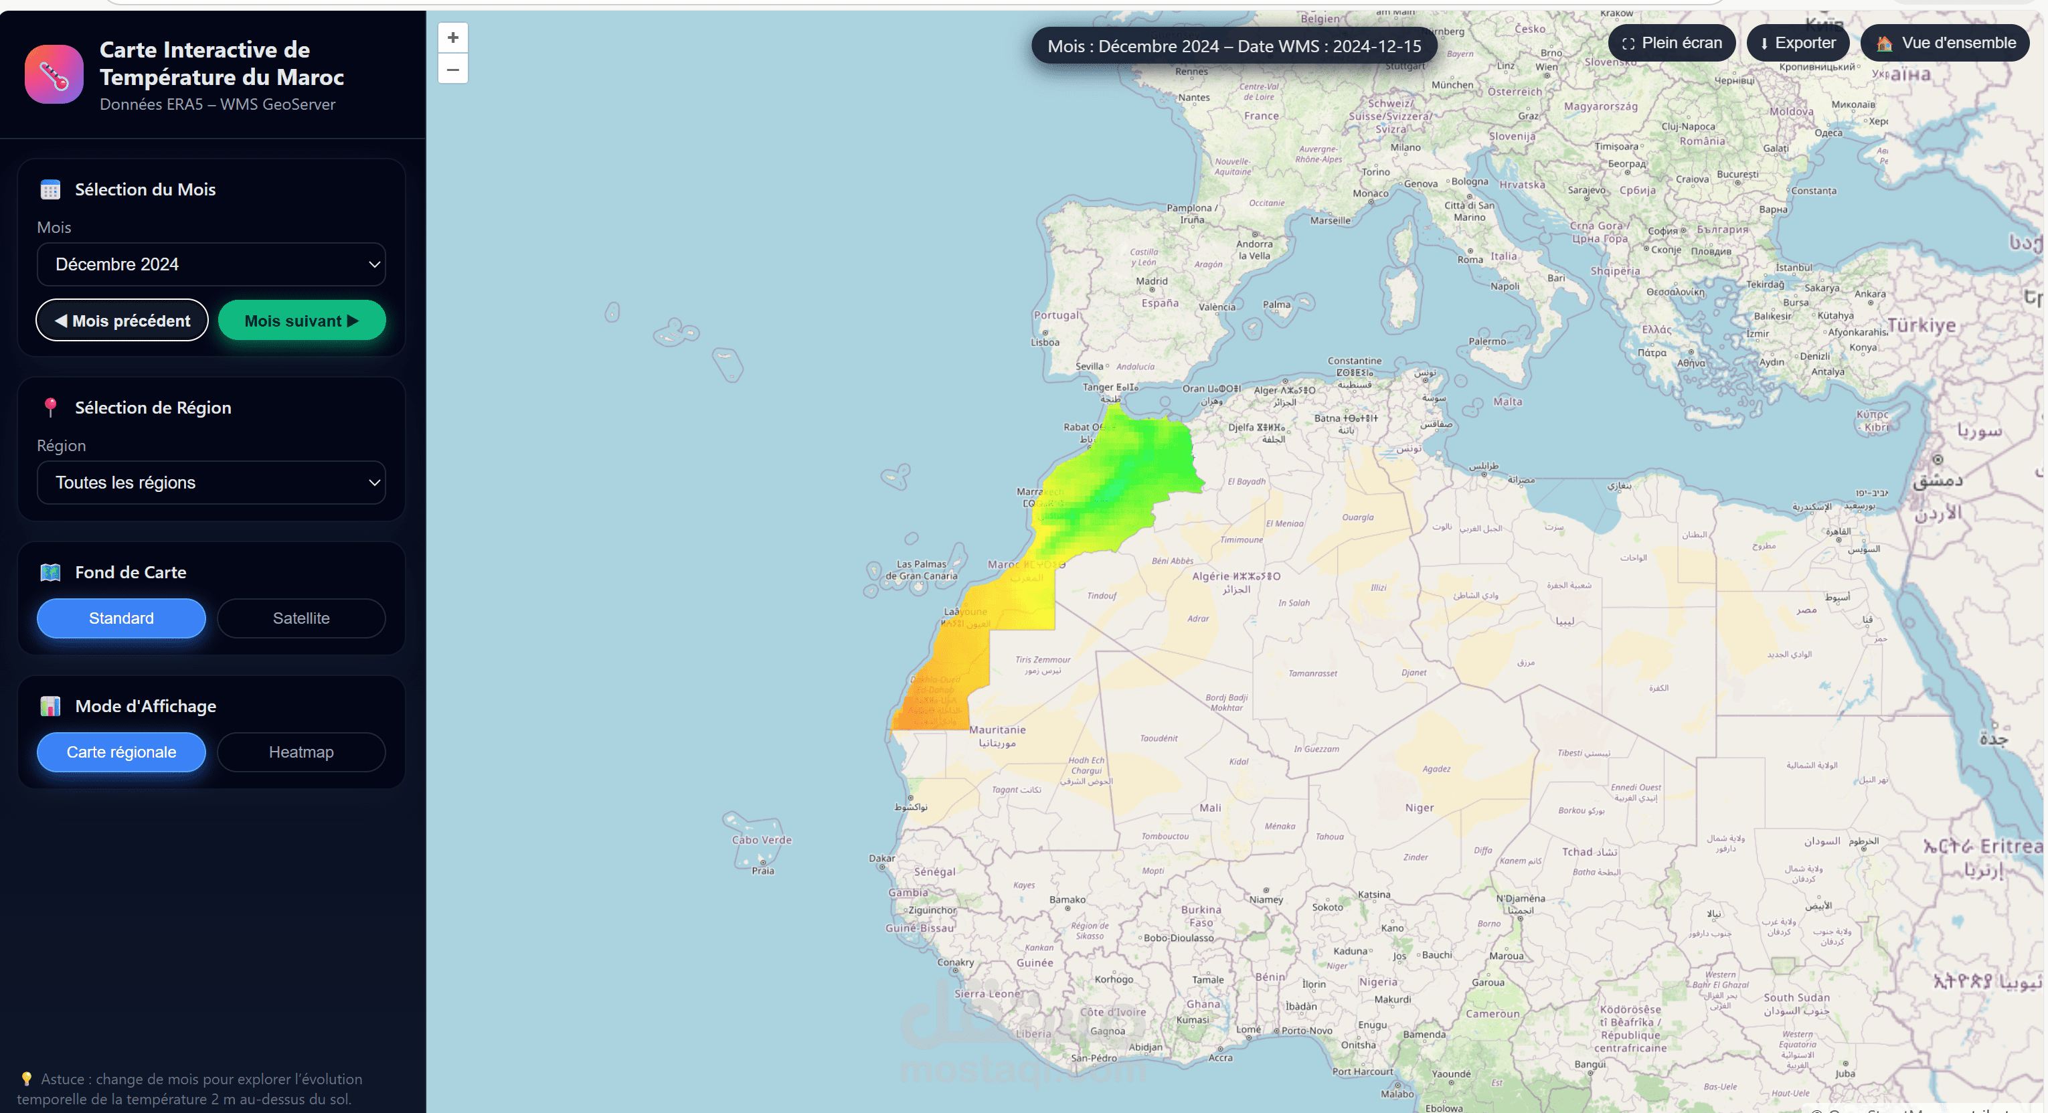Go to the previous month with Mois précédent
This screenshot has height=1113, width=2048.
pos(121,320)
